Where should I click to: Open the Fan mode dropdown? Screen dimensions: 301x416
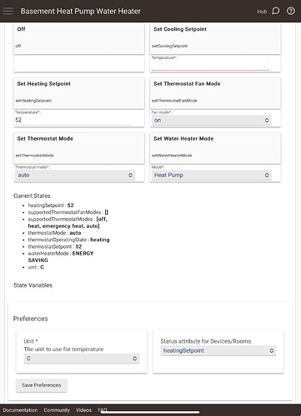212,121
